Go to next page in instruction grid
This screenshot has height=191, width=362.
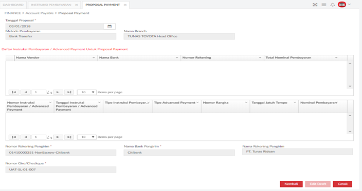coord(58,137)
